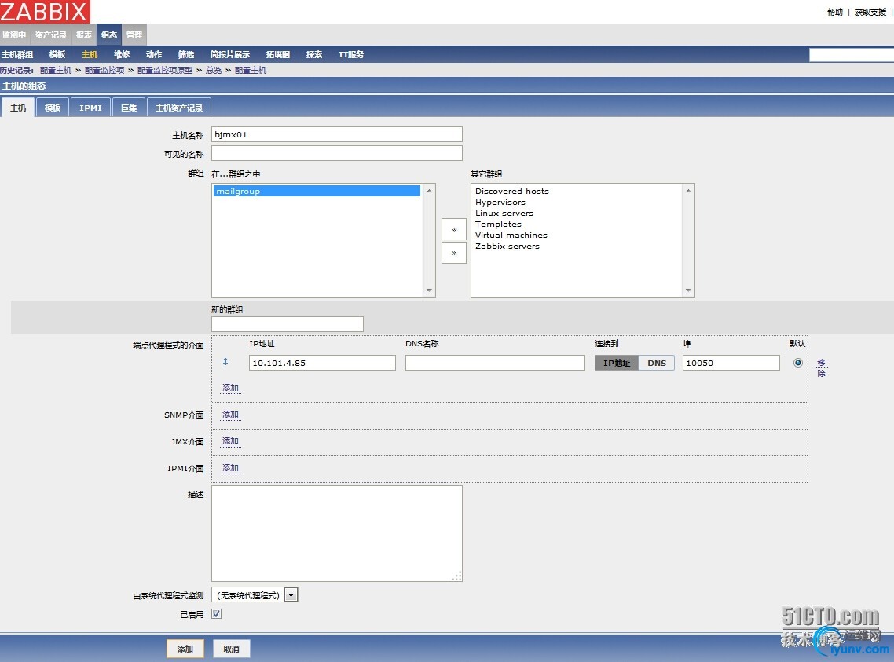Go to 模板 submenu item
The height and width of the screenshot is (662, 894).
pyautogui.click(x=57, y=55)
